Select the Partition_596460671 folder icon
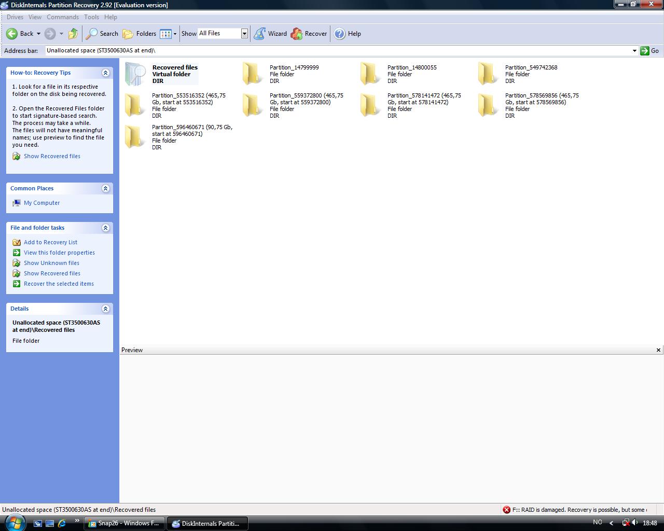Screen dimensions: 664x531 pyautogui.click(x=135, y=137)
